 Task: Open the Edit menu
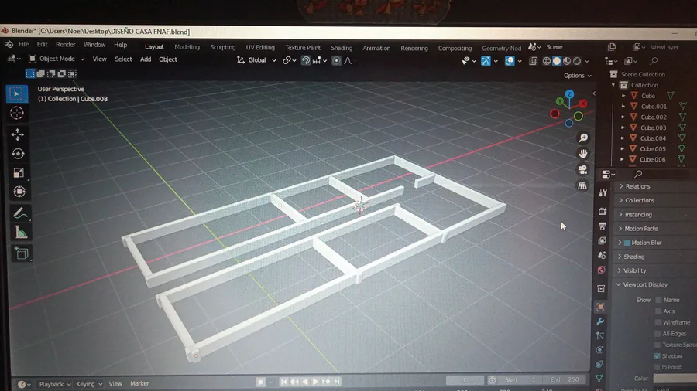(43, 44)
